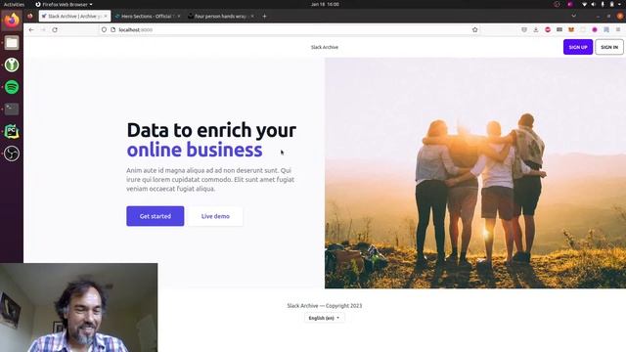Reload the current page
Image resolution: width=626 pixels, height=352 pixels.
[55, 30]
